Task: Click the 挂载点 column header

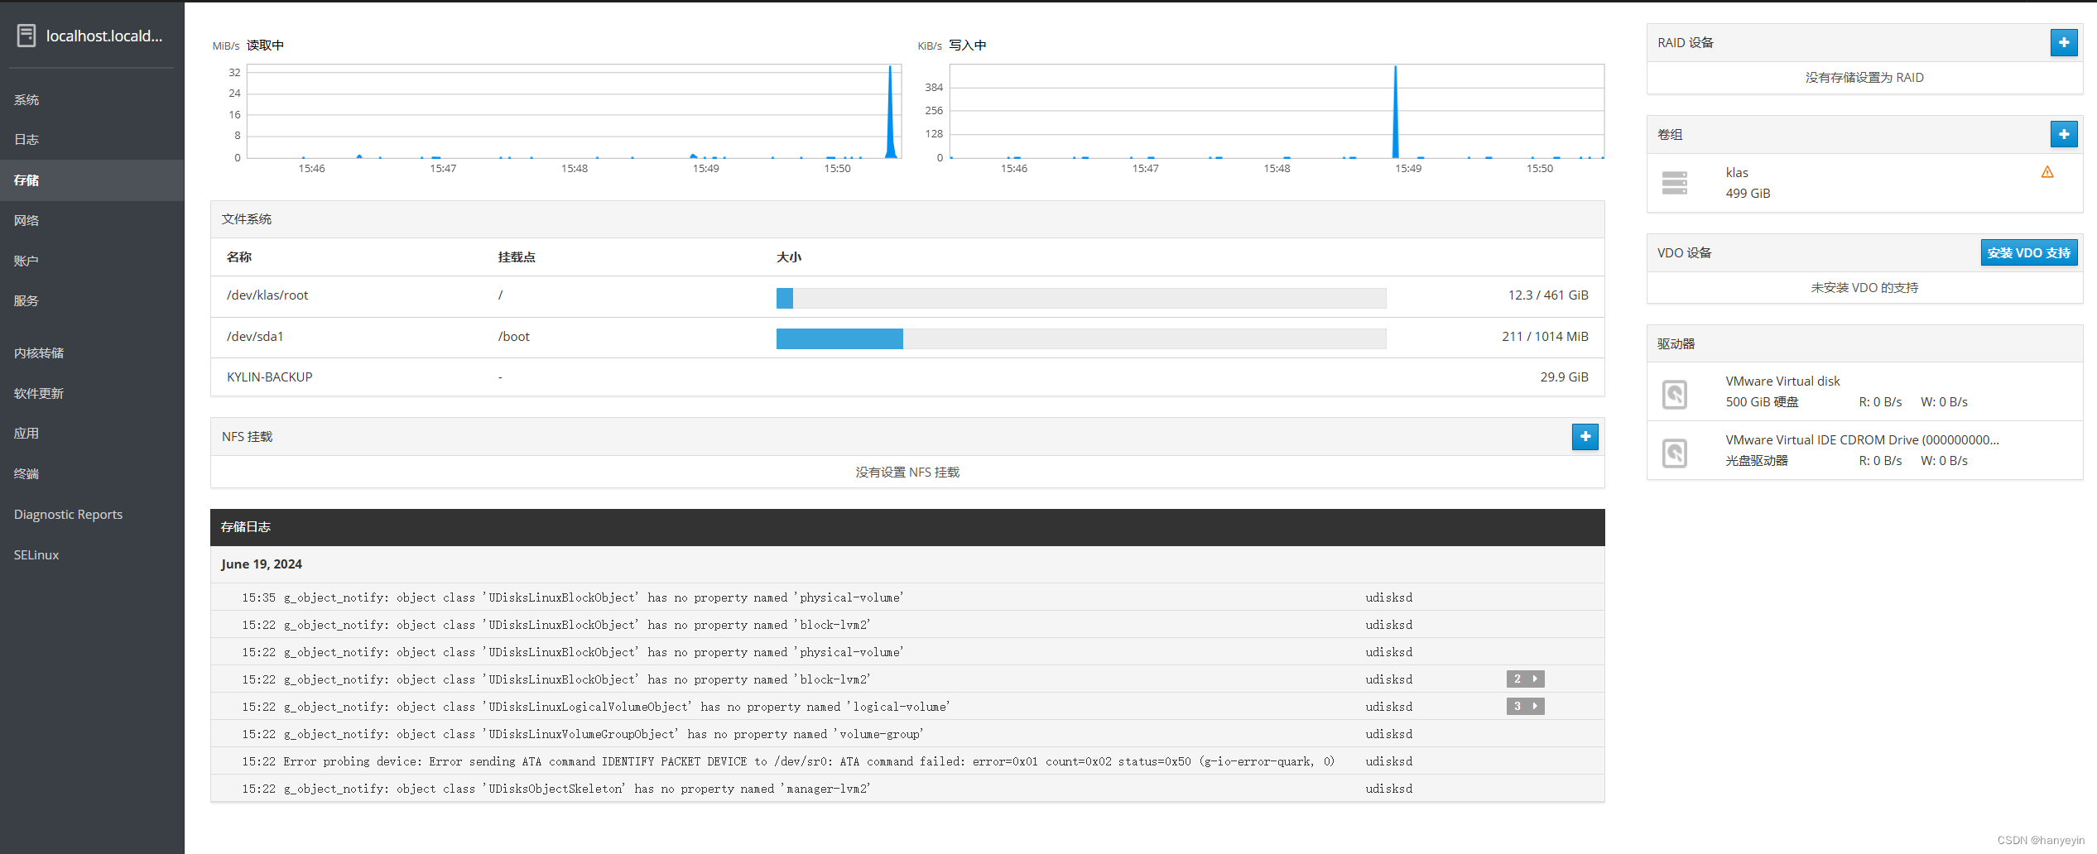Action: click(517, 257)
